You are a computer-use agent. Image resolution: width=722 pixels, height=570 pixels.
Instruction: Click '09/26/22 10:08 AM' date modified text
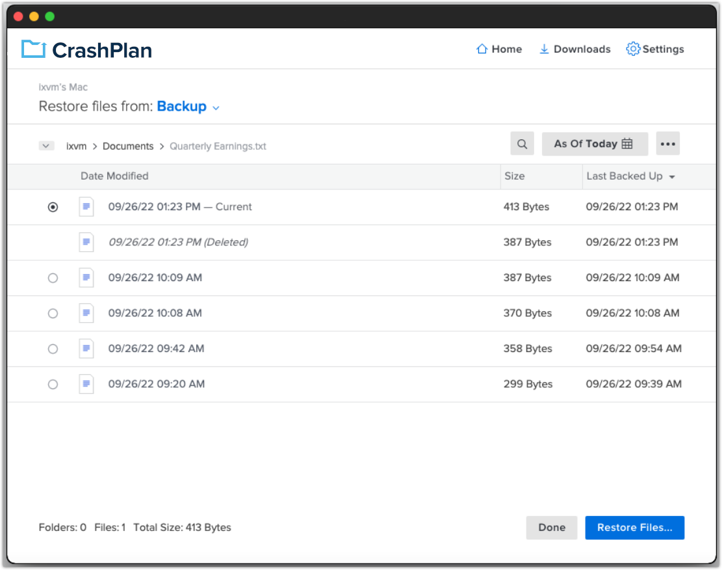(x=155, y=313)
